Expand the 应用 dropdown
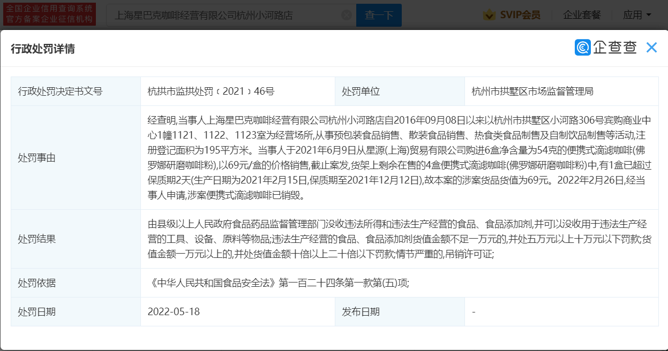668x351 pixels. point(637,15)
